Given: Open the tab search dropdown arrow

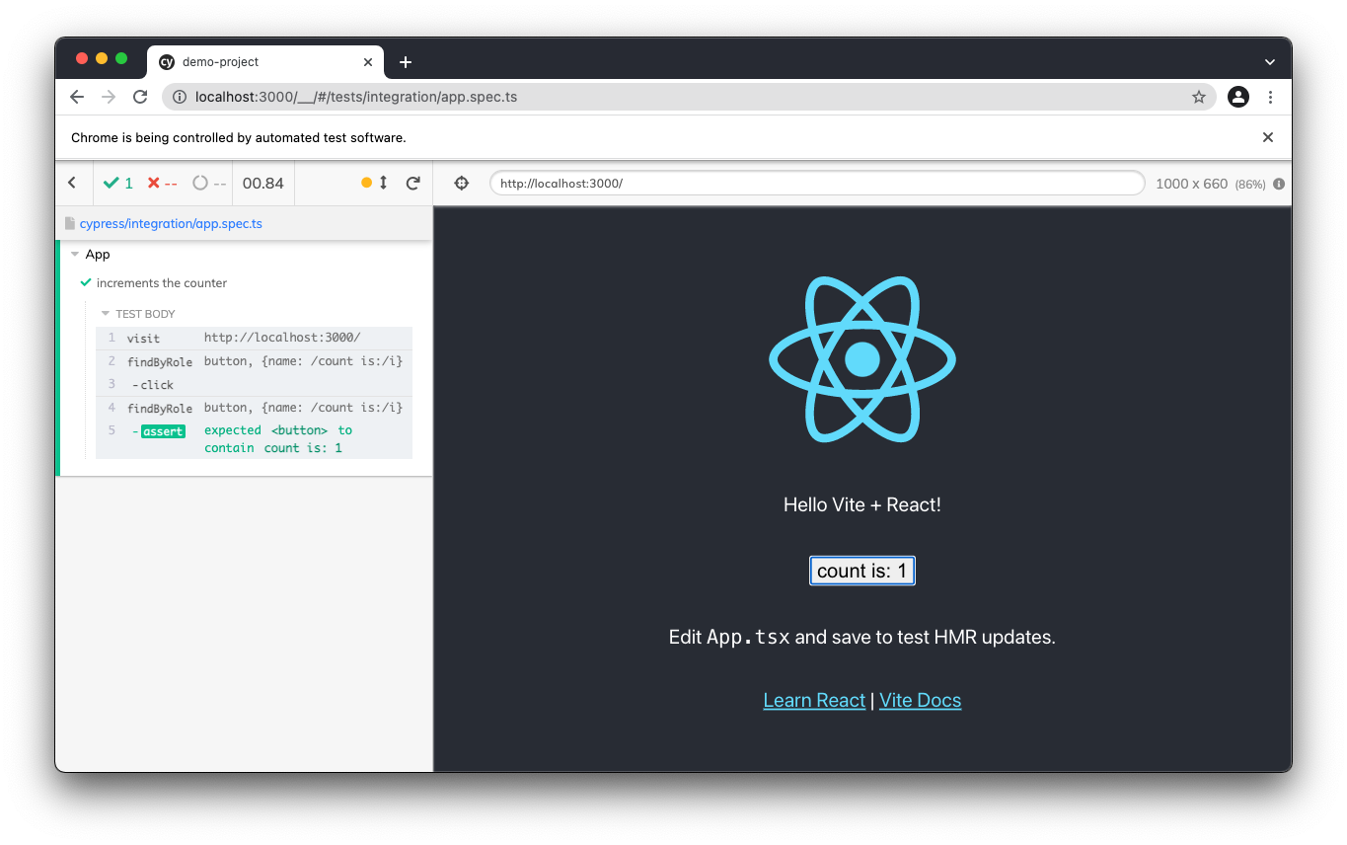Looking at the screenshot, I should pos(1270,61).
